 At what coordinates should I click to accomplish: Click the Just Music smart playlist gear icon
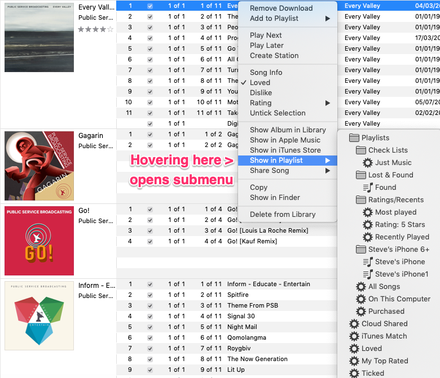click(x=368, y=162)
